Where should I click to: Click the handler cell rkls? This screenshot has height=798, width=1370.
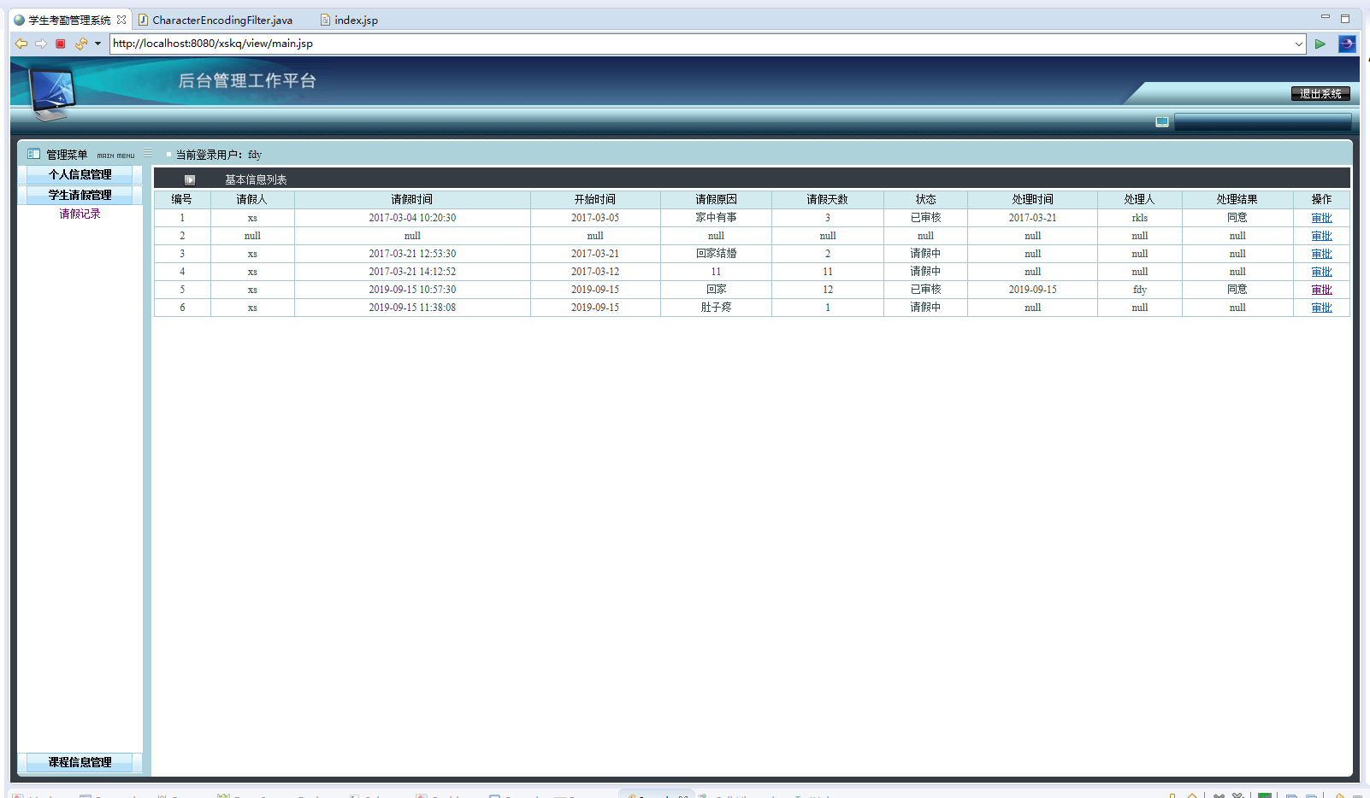point(1140,218)
